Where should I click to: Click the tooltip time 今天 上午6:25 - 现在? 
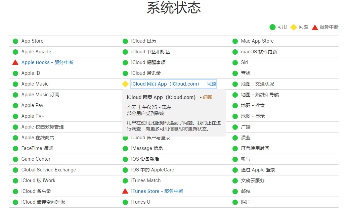149,107
